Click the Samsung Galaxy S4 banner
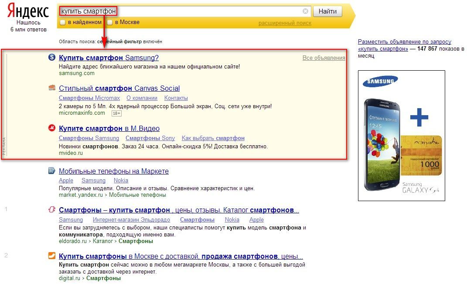The height and width of the screenshot is (284, 467). [402, 136]
